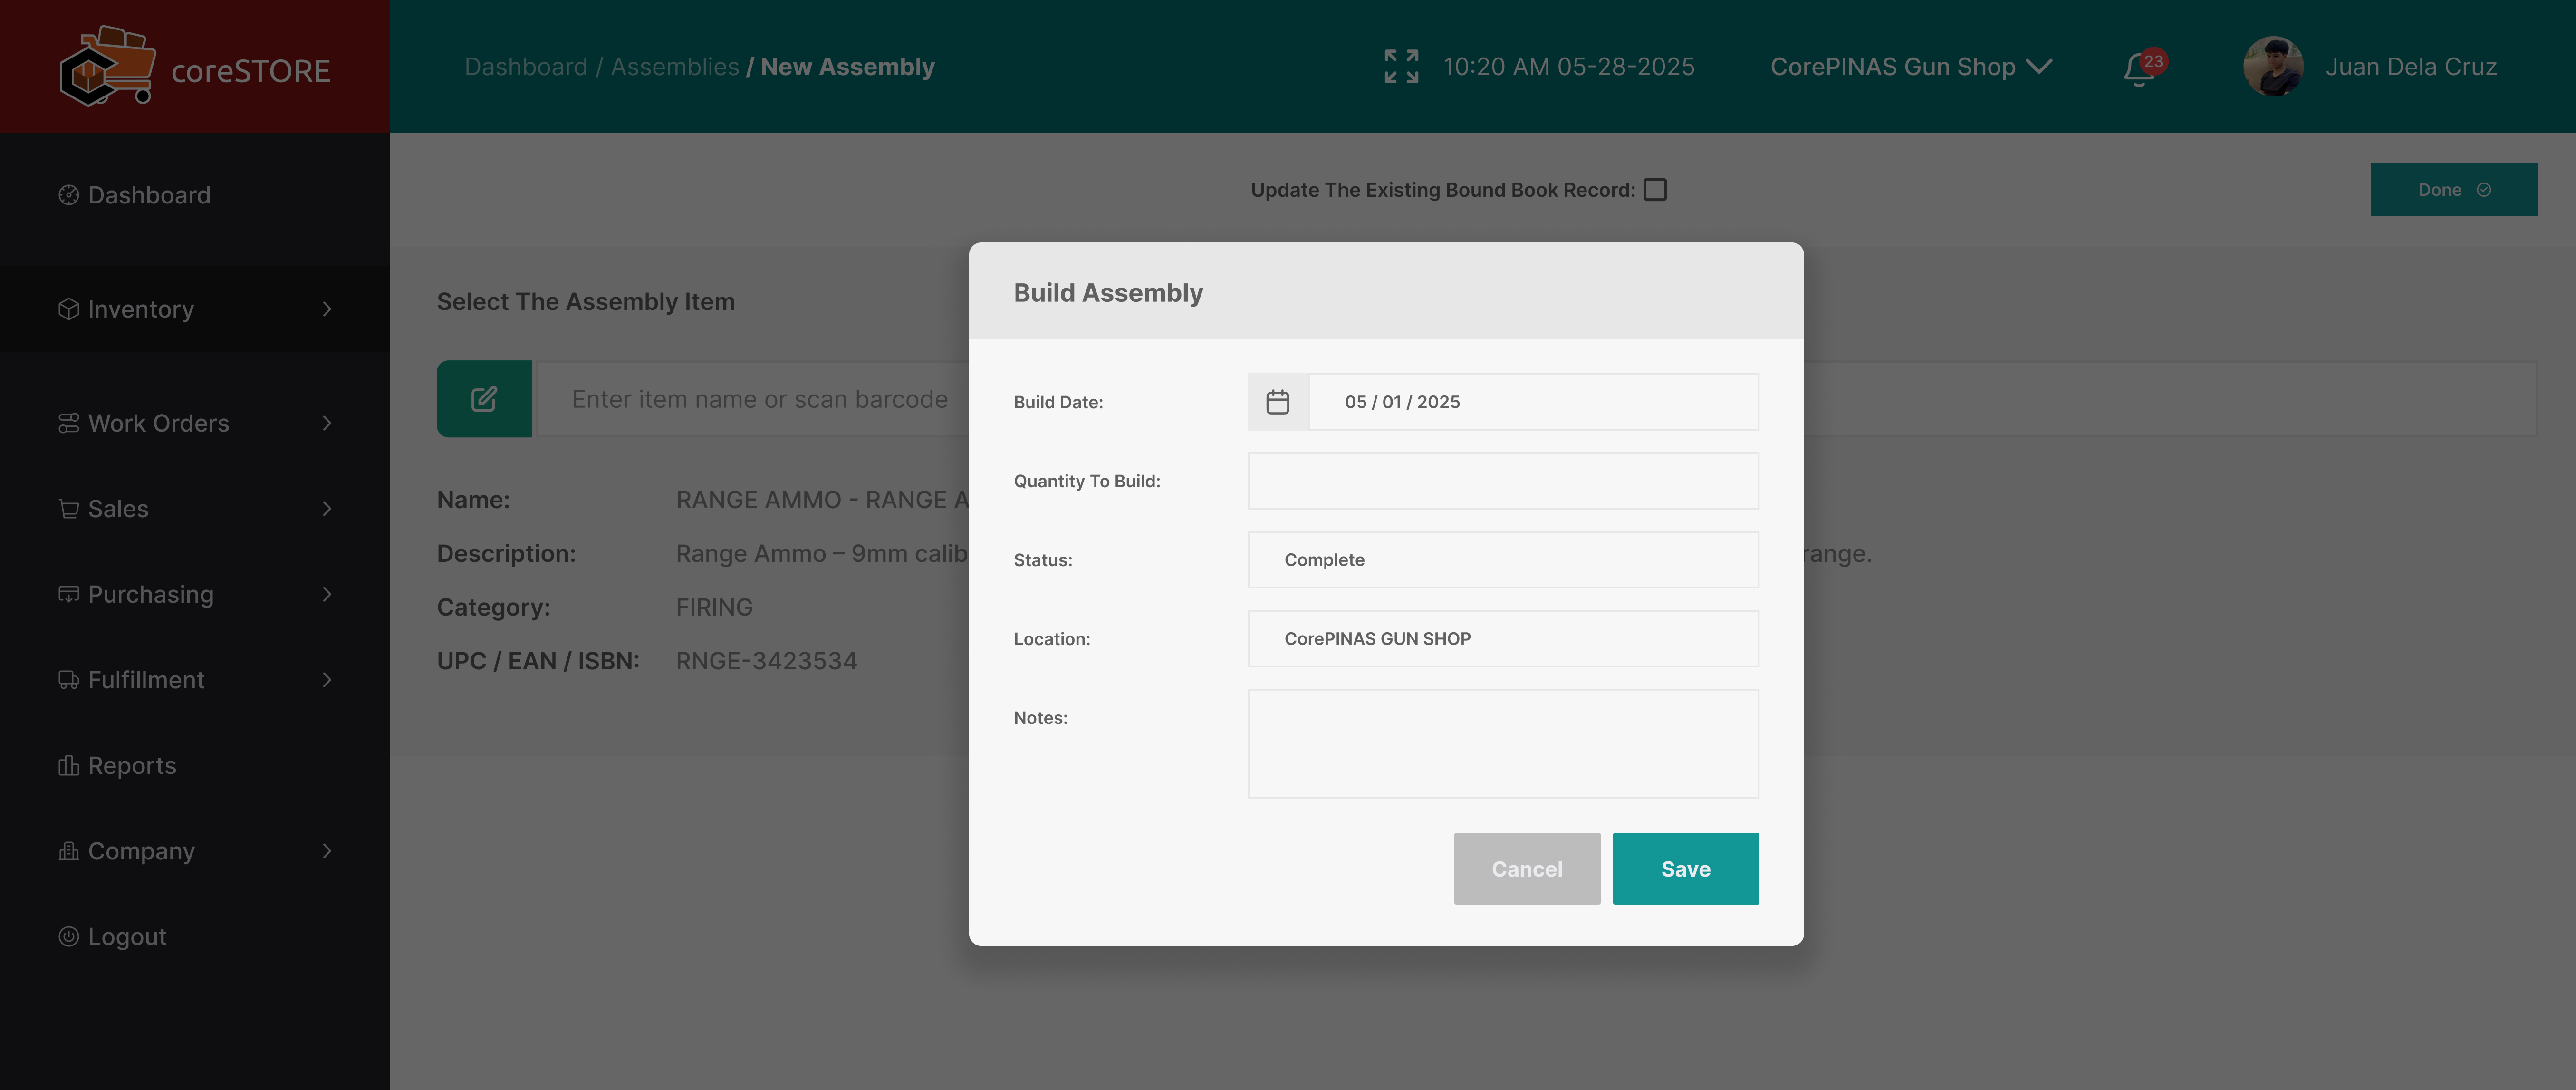Expand the Sales submenu chevron
This screenshot has height=1090, width=2576.
click(x=327, y=509)
